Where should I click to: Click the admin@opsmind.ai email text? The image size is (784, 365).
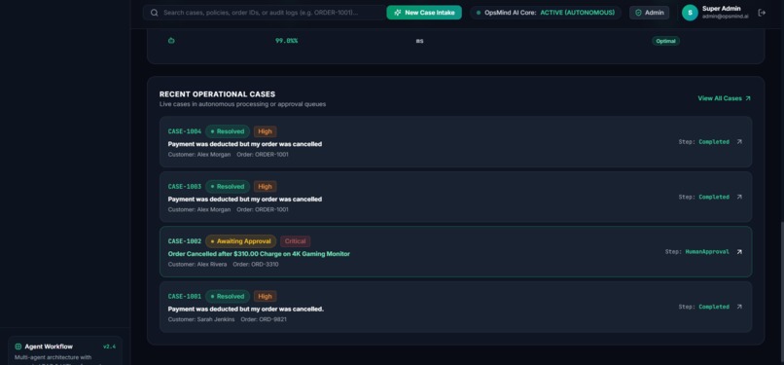point(726,17)
